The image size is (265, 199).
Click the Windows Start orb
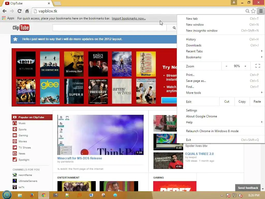[7, 195]
